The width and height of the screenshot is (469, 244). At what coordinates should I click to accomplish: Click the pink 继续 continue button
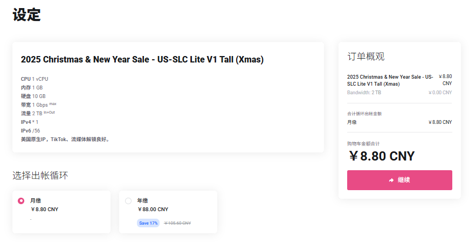(399, 180)
